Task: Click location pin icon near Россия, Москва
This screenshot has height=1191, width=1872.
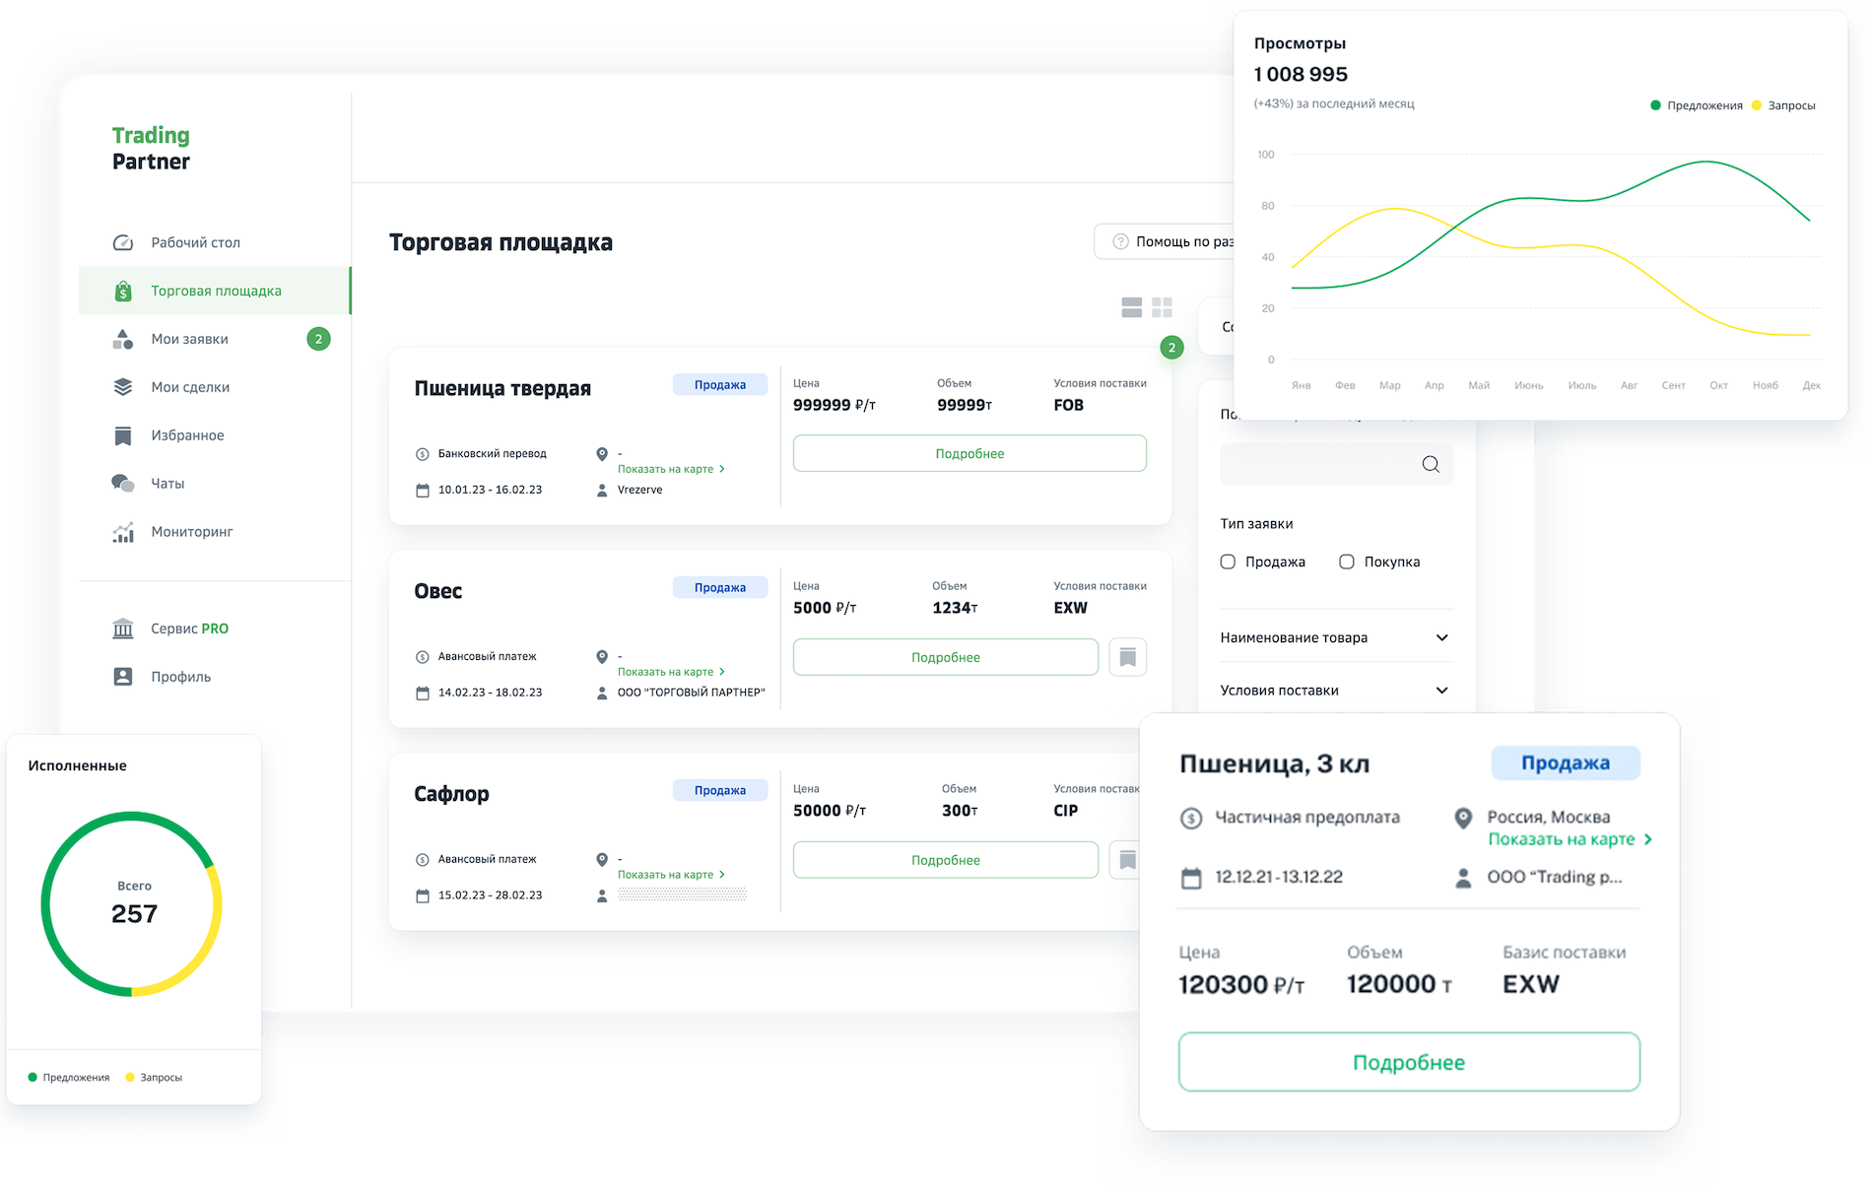Action: [1464, 818]
